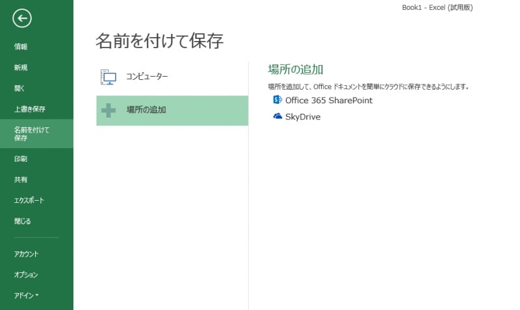Screen dimensions: 520x310
Task: Choose 閉じる in the sidebar
Action: point(23,221)
